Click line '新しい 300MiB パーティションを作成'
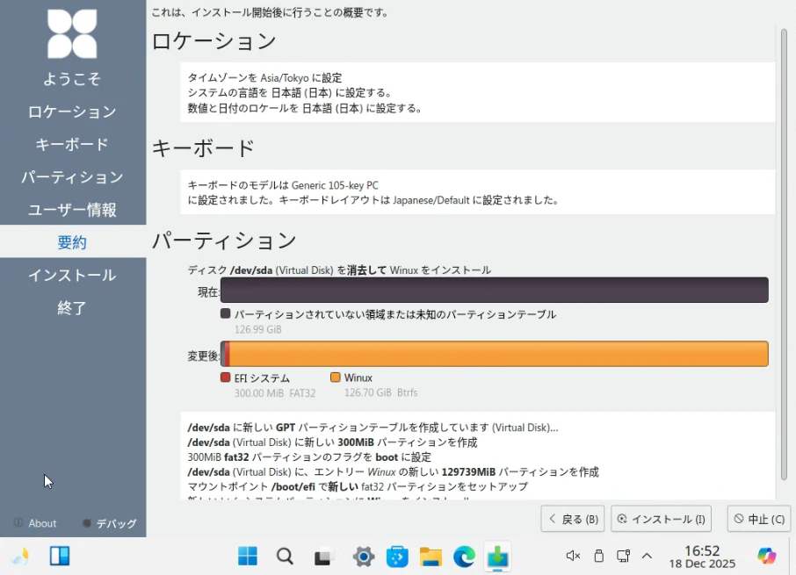 [x=332, y=442]
